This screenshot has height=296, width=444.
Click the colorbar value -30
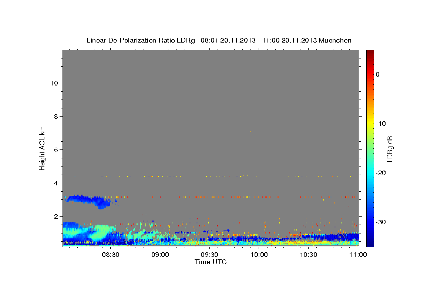pyautogui.click(x=380, y=222)
